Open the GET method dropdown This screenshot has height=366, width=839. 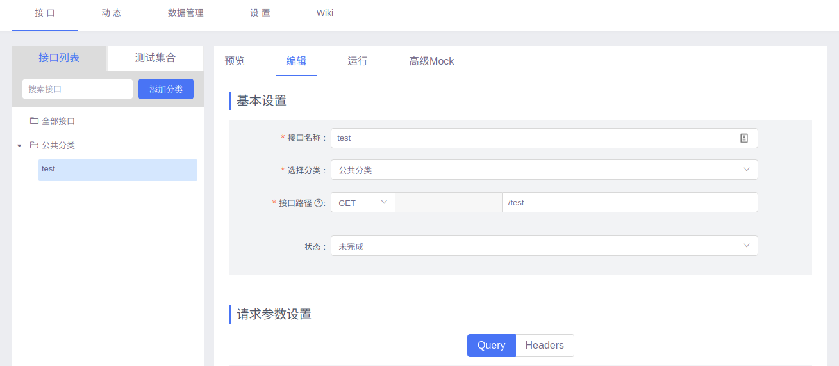tap(363, 202)
